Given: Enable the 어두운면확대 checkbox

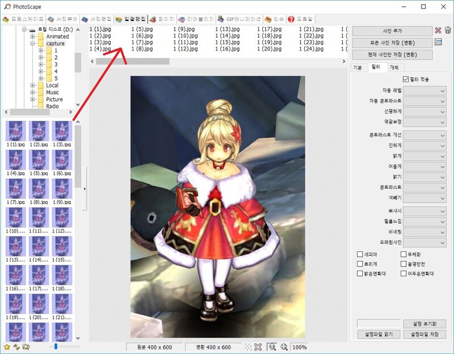Looking at the screenshot, I should (x=403, y=273).
